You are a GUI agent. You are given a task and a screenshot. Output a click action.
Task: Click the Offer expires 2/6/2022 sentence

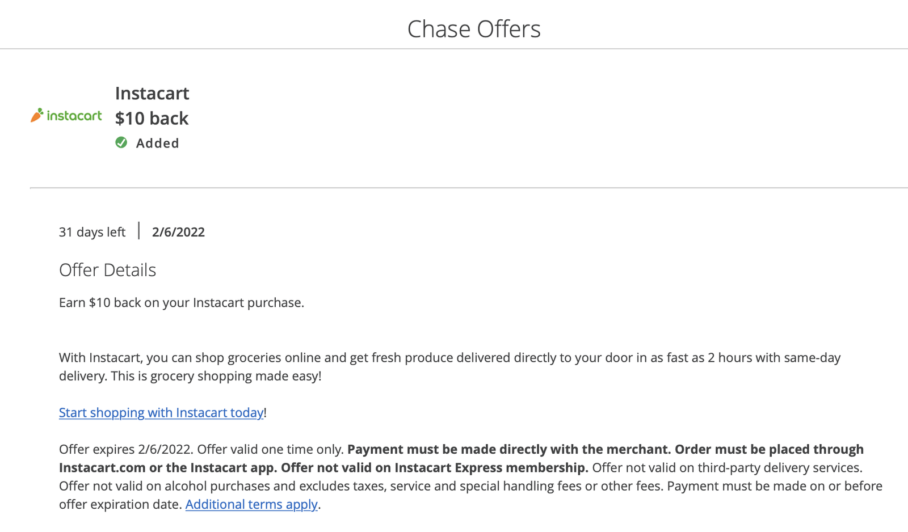coord(126,449)
